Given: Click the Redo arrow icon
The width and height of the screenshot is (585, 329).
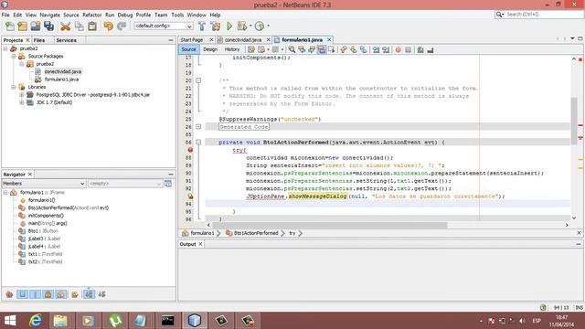Looking at the screenshot, I should tap(122, 27).
